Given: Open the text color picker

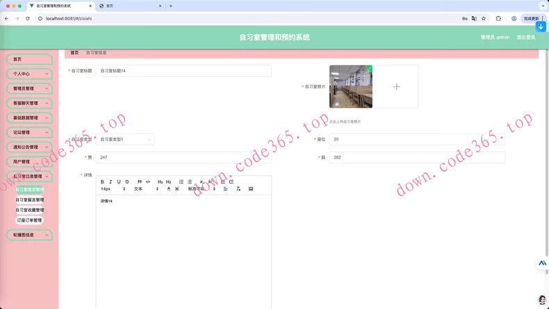Looking at the screenshot, I should pos(168,189).
